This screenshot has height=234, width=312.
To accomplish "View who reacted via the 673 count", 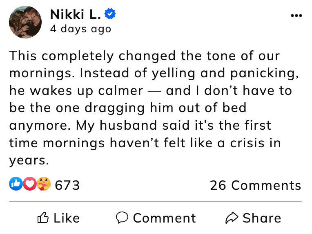I will coord(67,185).
